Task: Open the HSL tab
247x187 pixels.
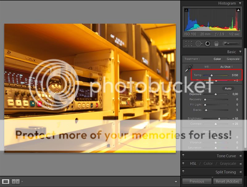Action: 193,163
